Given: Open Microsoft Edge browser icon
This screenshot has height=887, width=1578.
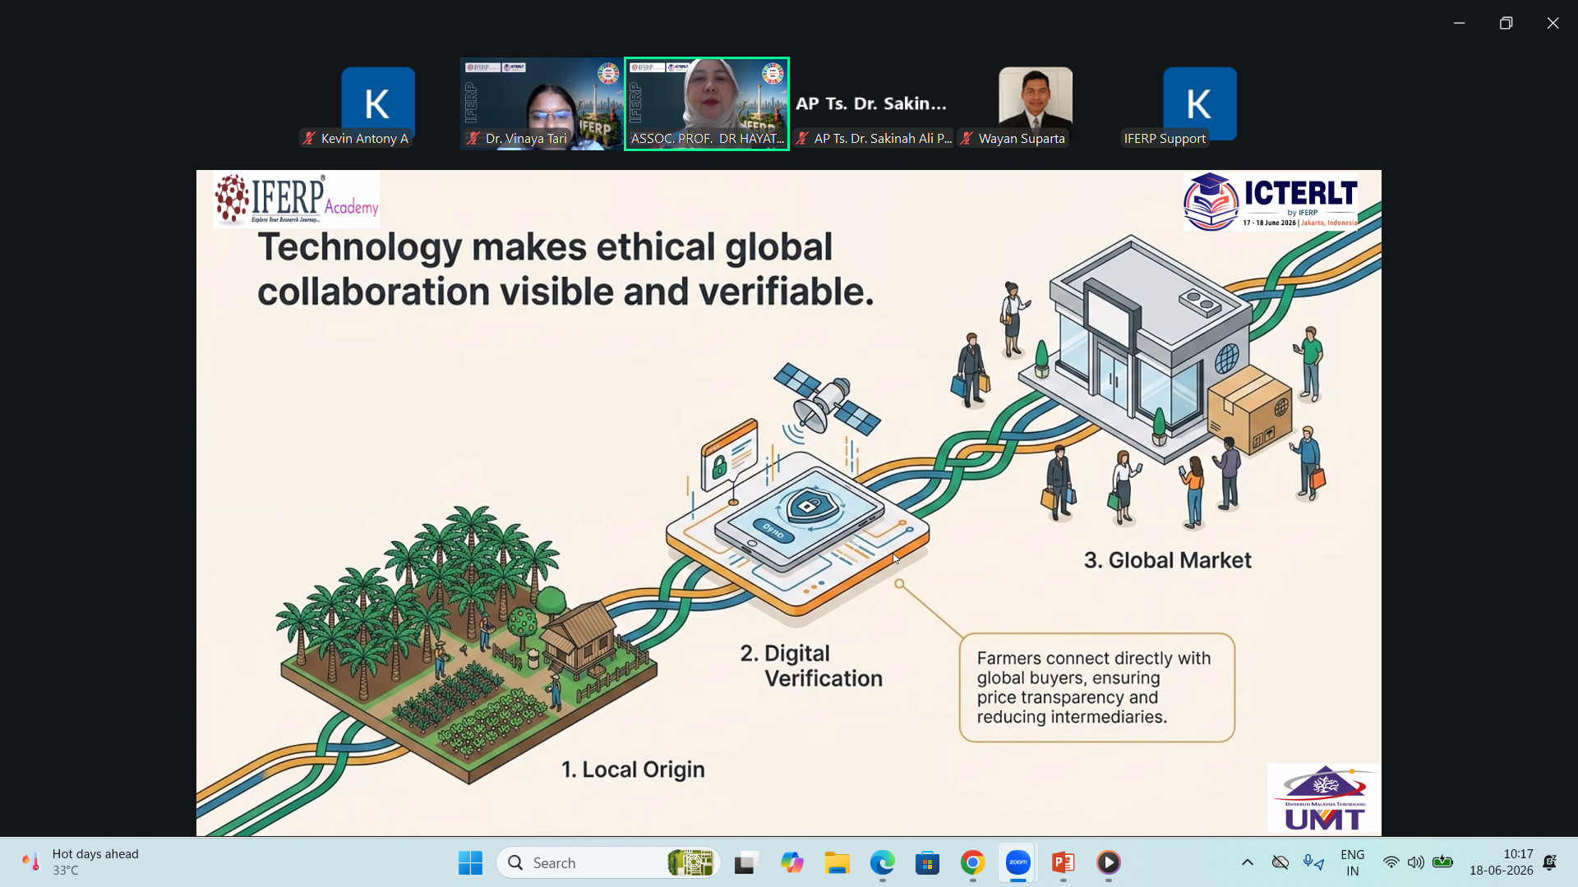Looking at the screenshot, I should coord(882,862).
